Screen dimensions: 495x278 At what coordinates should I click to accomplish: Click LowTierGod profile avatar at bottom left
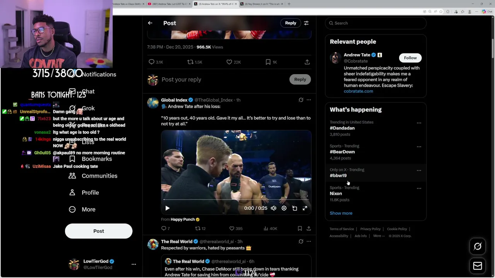coord(74,264)
